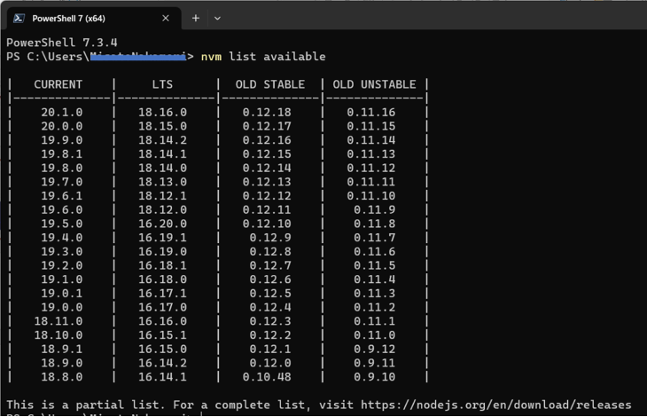Click LTS version 16.18.0
The height and width of the screenshot is (417, 647).
(162, 279)
